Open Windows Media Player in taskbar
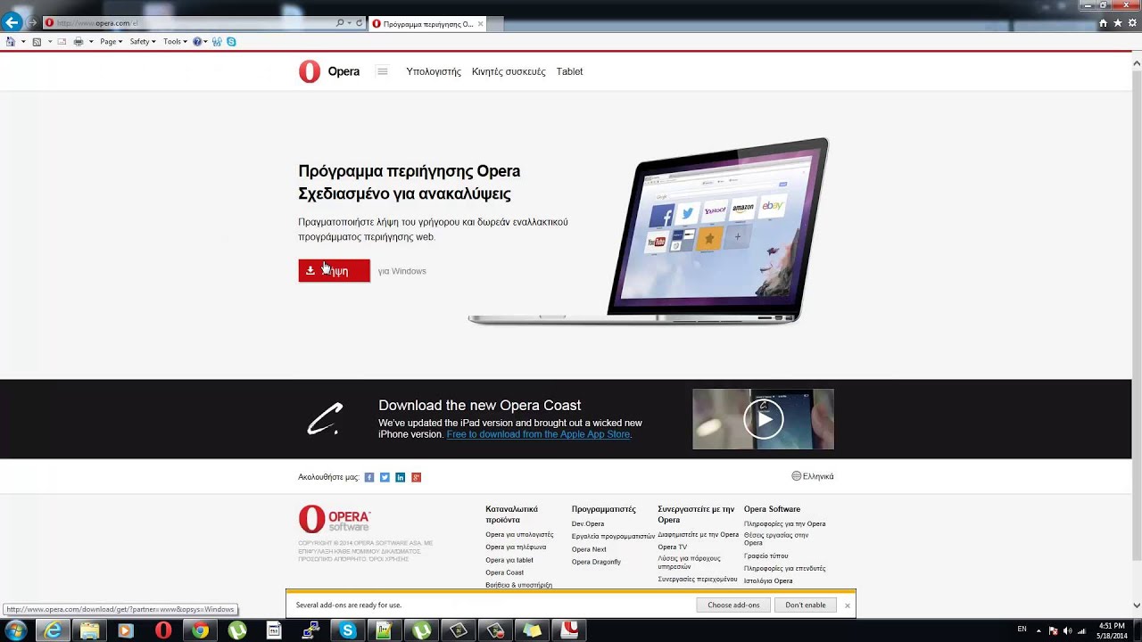 pos(126,630)
